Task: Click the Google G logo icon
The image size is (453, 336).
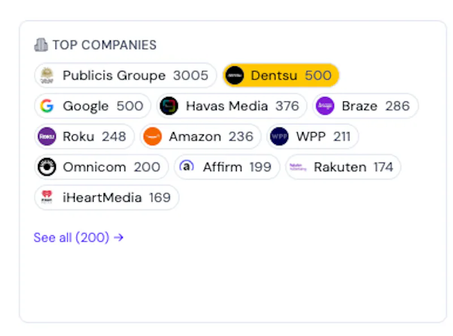Action: (47, 106)
